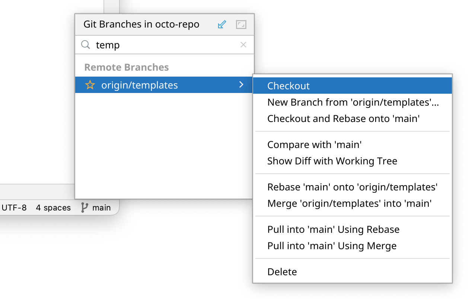
Task: Click the git branch icon in status bar
Action: [x=84, y=208]
